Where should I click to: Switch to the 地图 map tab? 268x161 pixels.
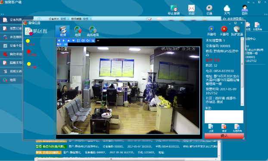coord(78,31)
